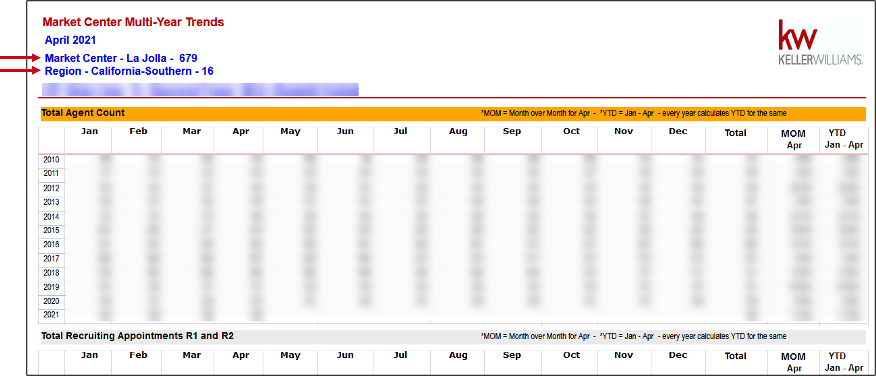Image resolution: width=876 pixels, height=376 pixels.
Task: Select the 2012 year row label
Action: [51, 189]
